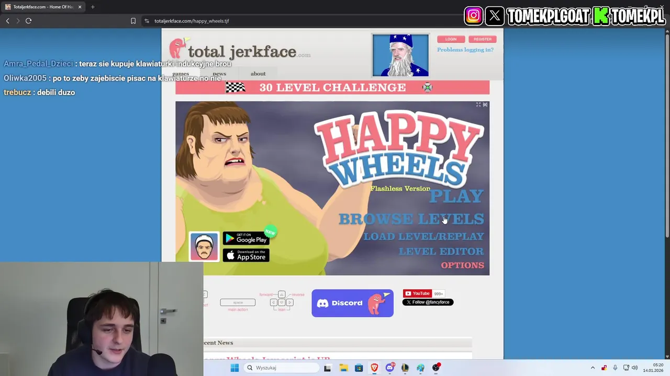Image resolution: width=670 pixels, height=376 pixels.
Task: Click the mobile game character icon
Action: [x=204, y=246]
